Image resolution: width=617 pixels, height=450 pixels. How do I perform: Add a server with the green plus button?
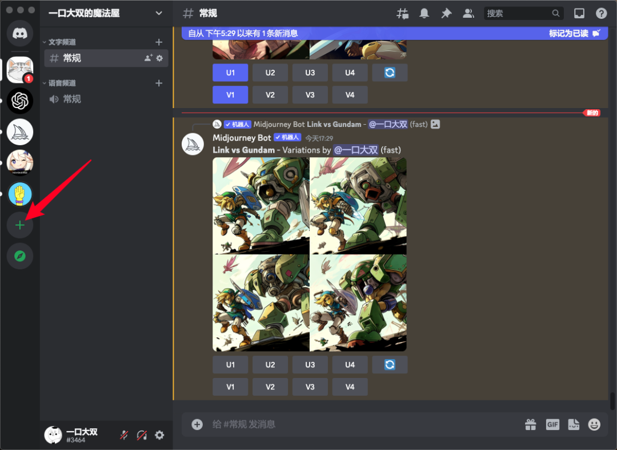19,225
